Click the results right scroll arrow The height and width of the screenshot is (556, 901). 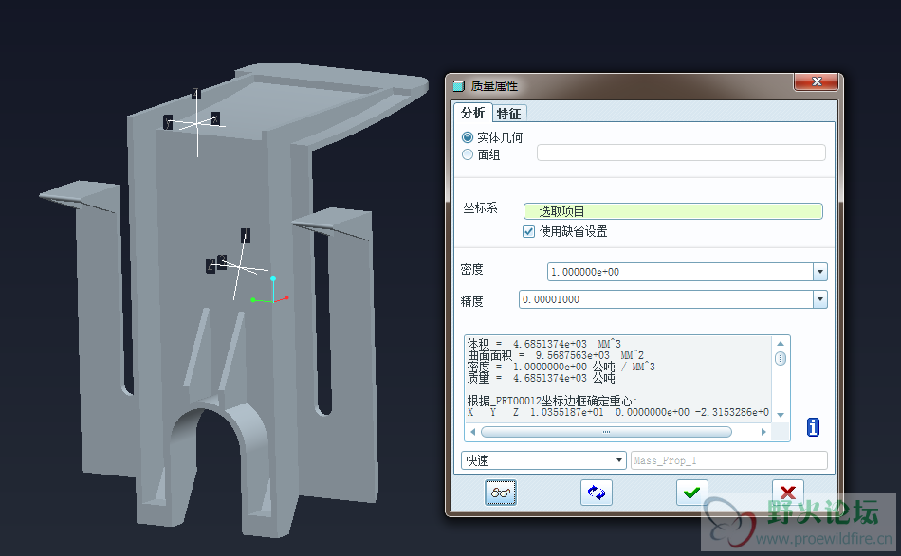[763, 432]
